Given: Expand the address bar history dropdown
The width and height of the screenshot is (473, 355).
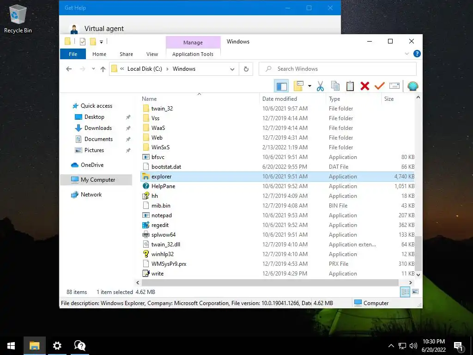Looking at the screenshot, I should click(232, 69).
